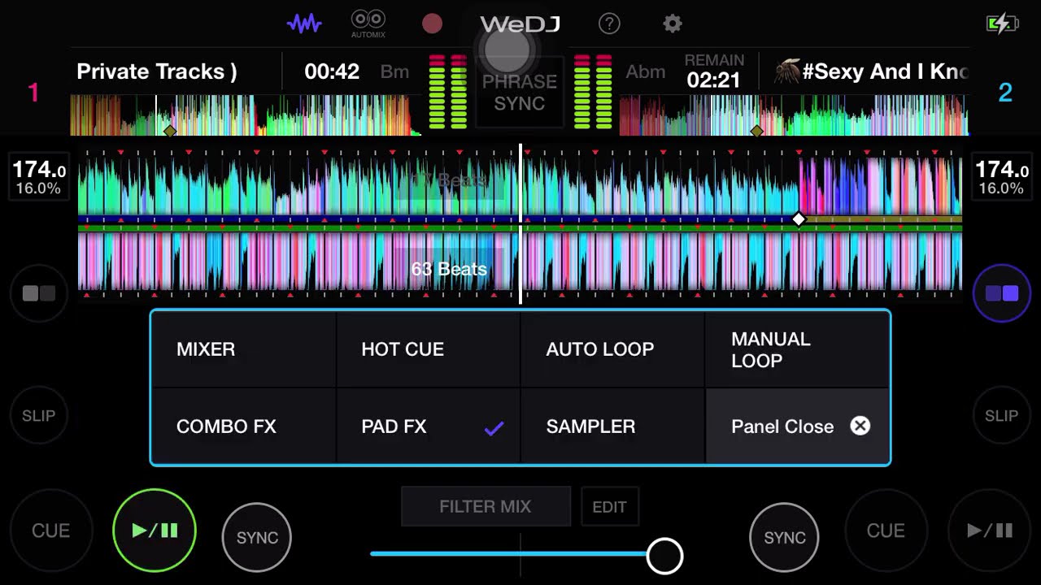1041x585 pixels.
Task: Open the waveform view icon
Action: (304, 24)
